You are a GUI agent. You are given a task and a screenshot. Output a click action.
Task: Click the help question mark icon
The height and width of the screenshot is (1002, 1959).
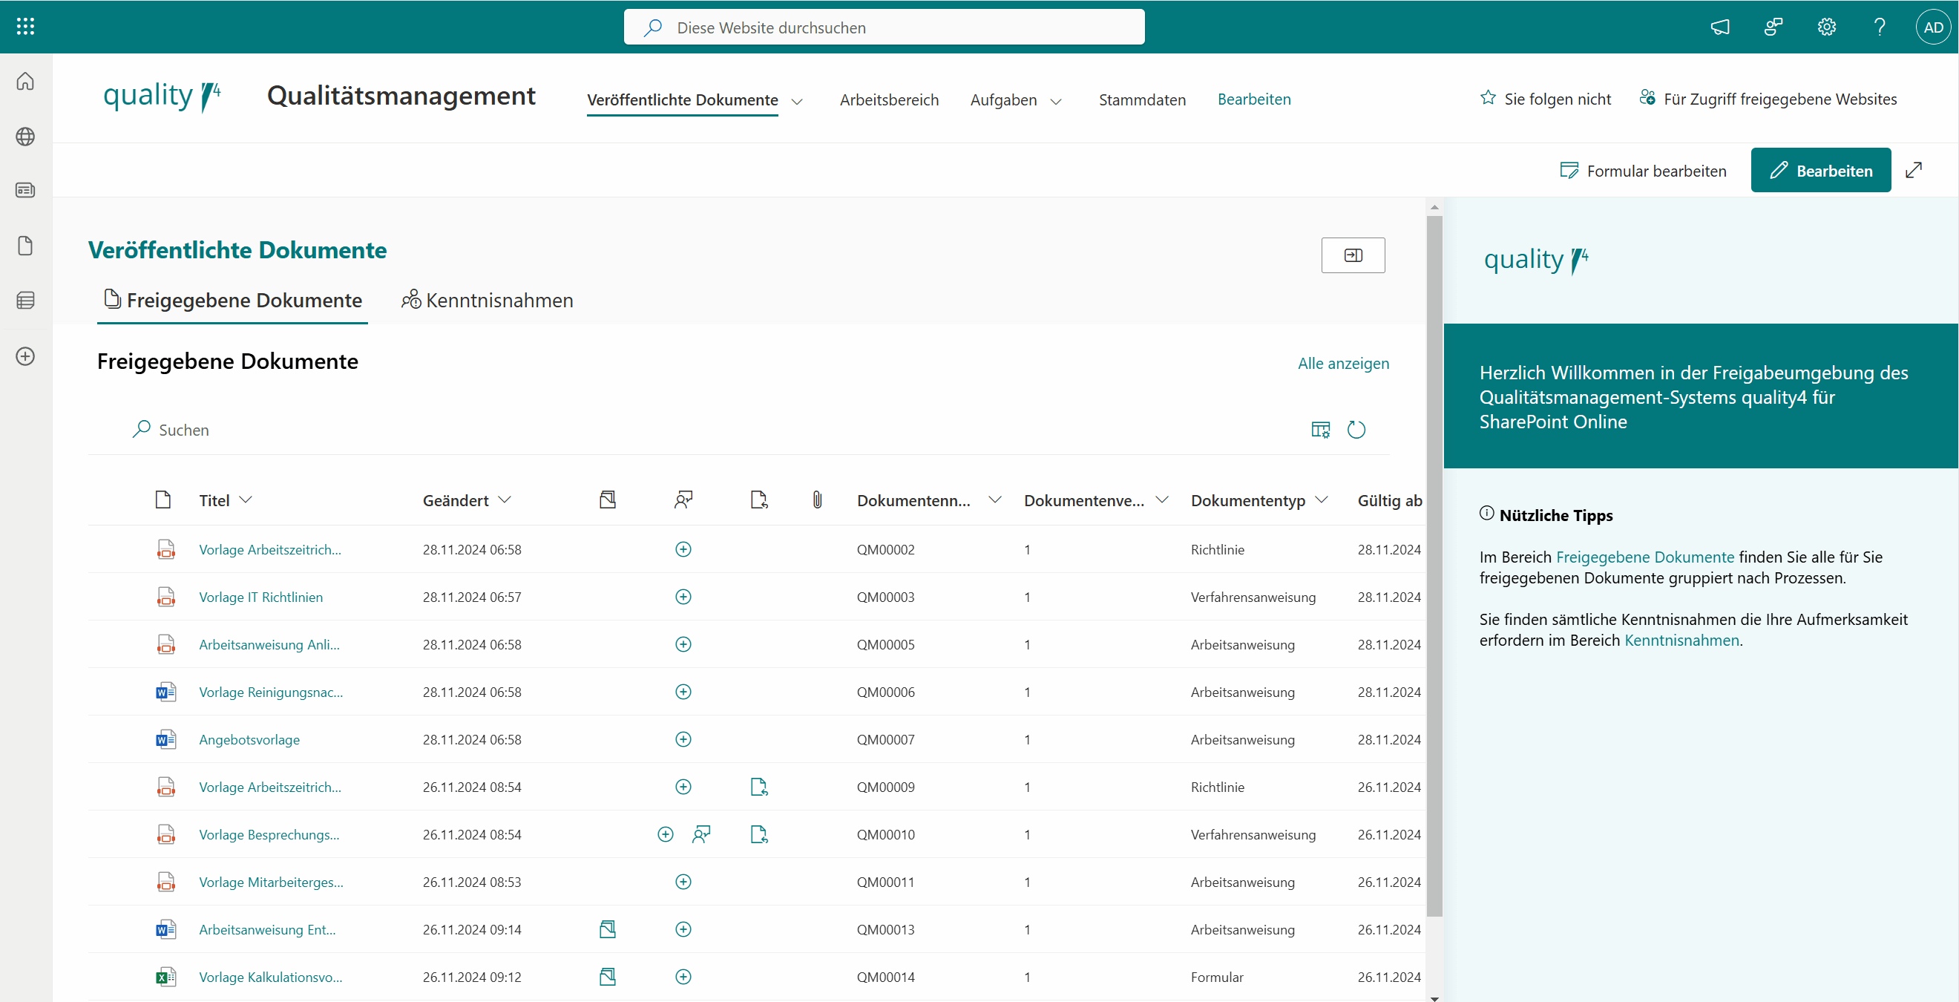click(x=1880, y=27)
